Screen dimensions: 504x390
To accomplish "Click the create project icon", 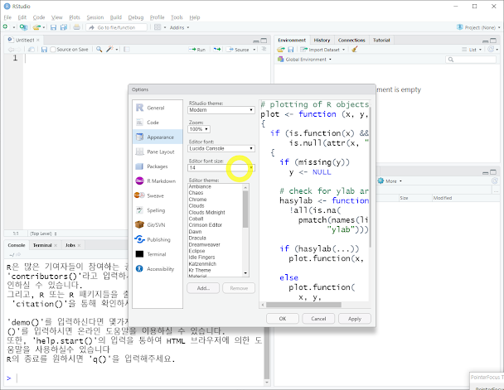I will coord(23,27).
